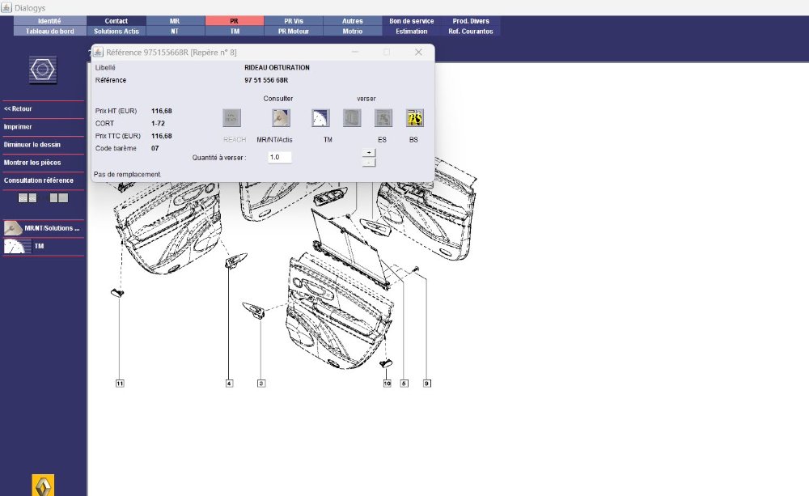Select the Estimation tab

[411, 31]
